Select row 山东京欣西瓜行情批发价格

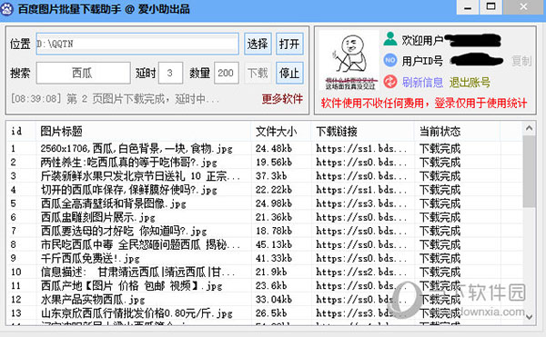(x=265, y=313)
